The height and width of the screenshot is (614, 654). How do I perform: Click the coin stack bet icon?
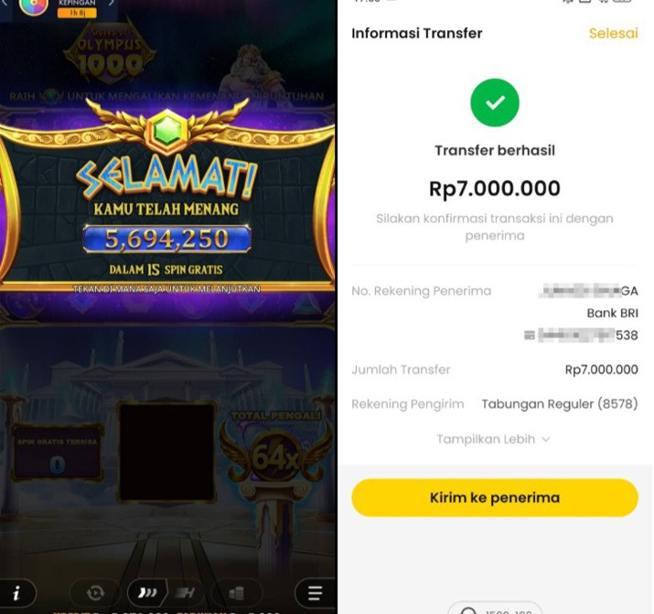(237, 593)
